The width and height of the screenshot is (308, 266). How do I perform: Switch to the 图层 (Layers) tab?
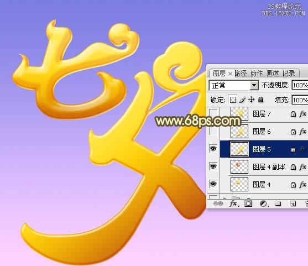(219, 74)
